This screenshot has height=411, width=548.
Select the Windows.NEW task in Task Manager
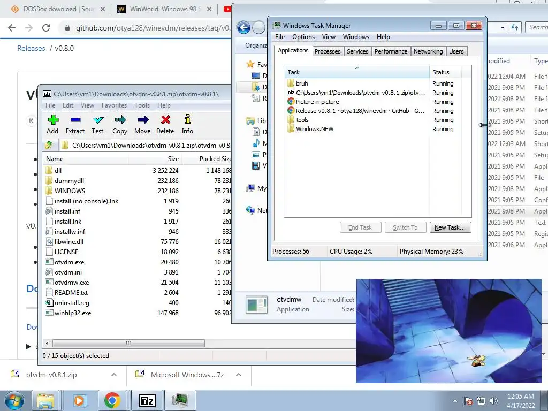click(315, 129)
